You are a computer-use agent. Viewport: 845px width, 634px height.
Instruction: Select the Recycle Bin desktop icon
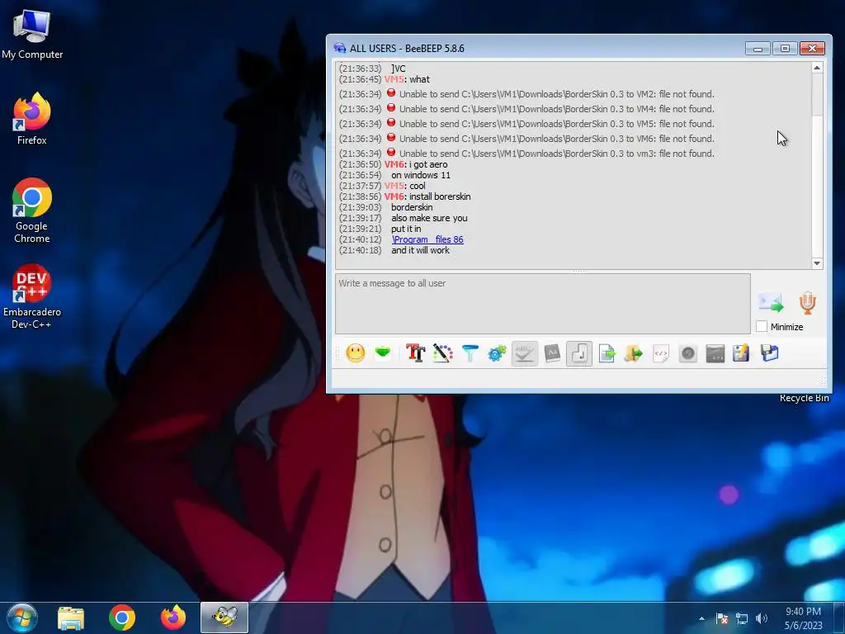coord(804,398)
